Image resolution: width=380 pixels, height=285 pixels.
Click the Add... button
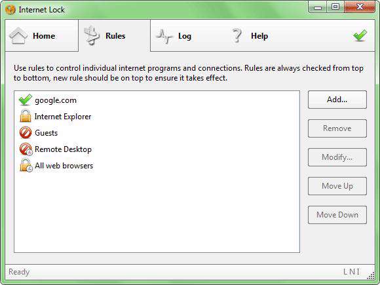coord(337,100)
